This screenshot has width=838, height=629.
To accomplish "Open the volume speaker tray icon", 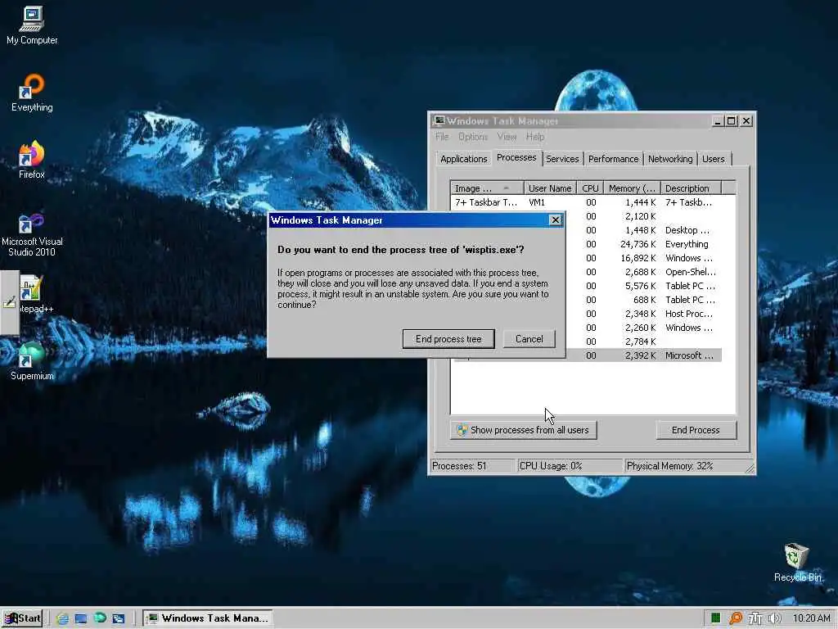I will 775,618.
